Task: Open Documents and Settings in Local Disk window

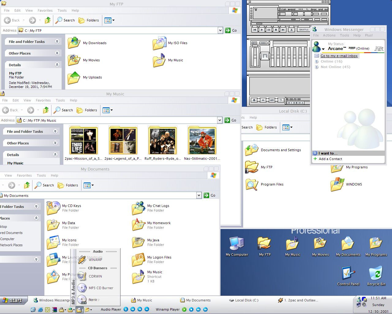Action: [x=273, y=150]
